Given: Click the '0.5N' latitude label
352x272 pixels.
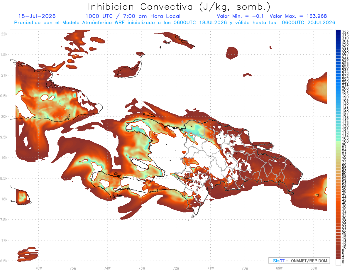Looking at the screenshot, I should click(4, 96).
